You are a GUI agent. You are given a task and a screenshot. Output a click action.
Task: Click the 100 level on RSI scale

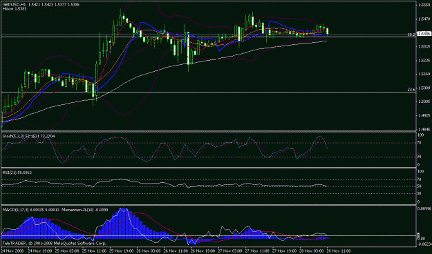(x=421, y=171)
